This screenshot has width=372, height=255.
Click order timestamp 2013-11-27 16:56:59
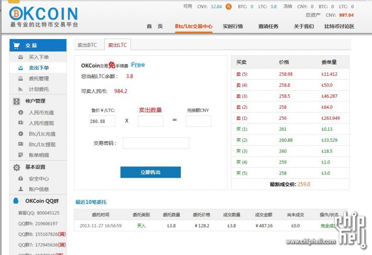101,225
